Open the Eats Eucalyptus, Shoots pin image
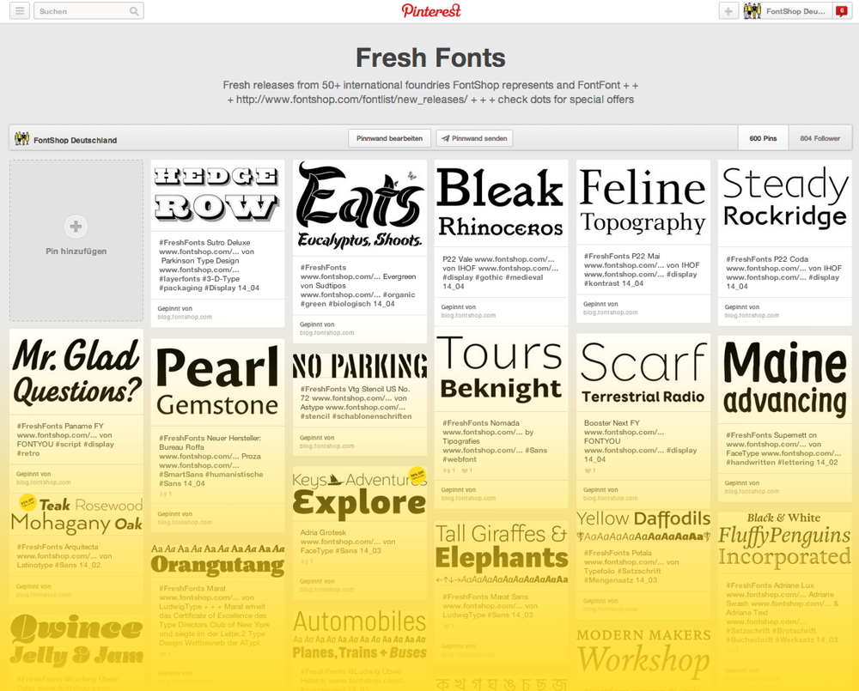 pyautogui.click(x=360, y=208)
